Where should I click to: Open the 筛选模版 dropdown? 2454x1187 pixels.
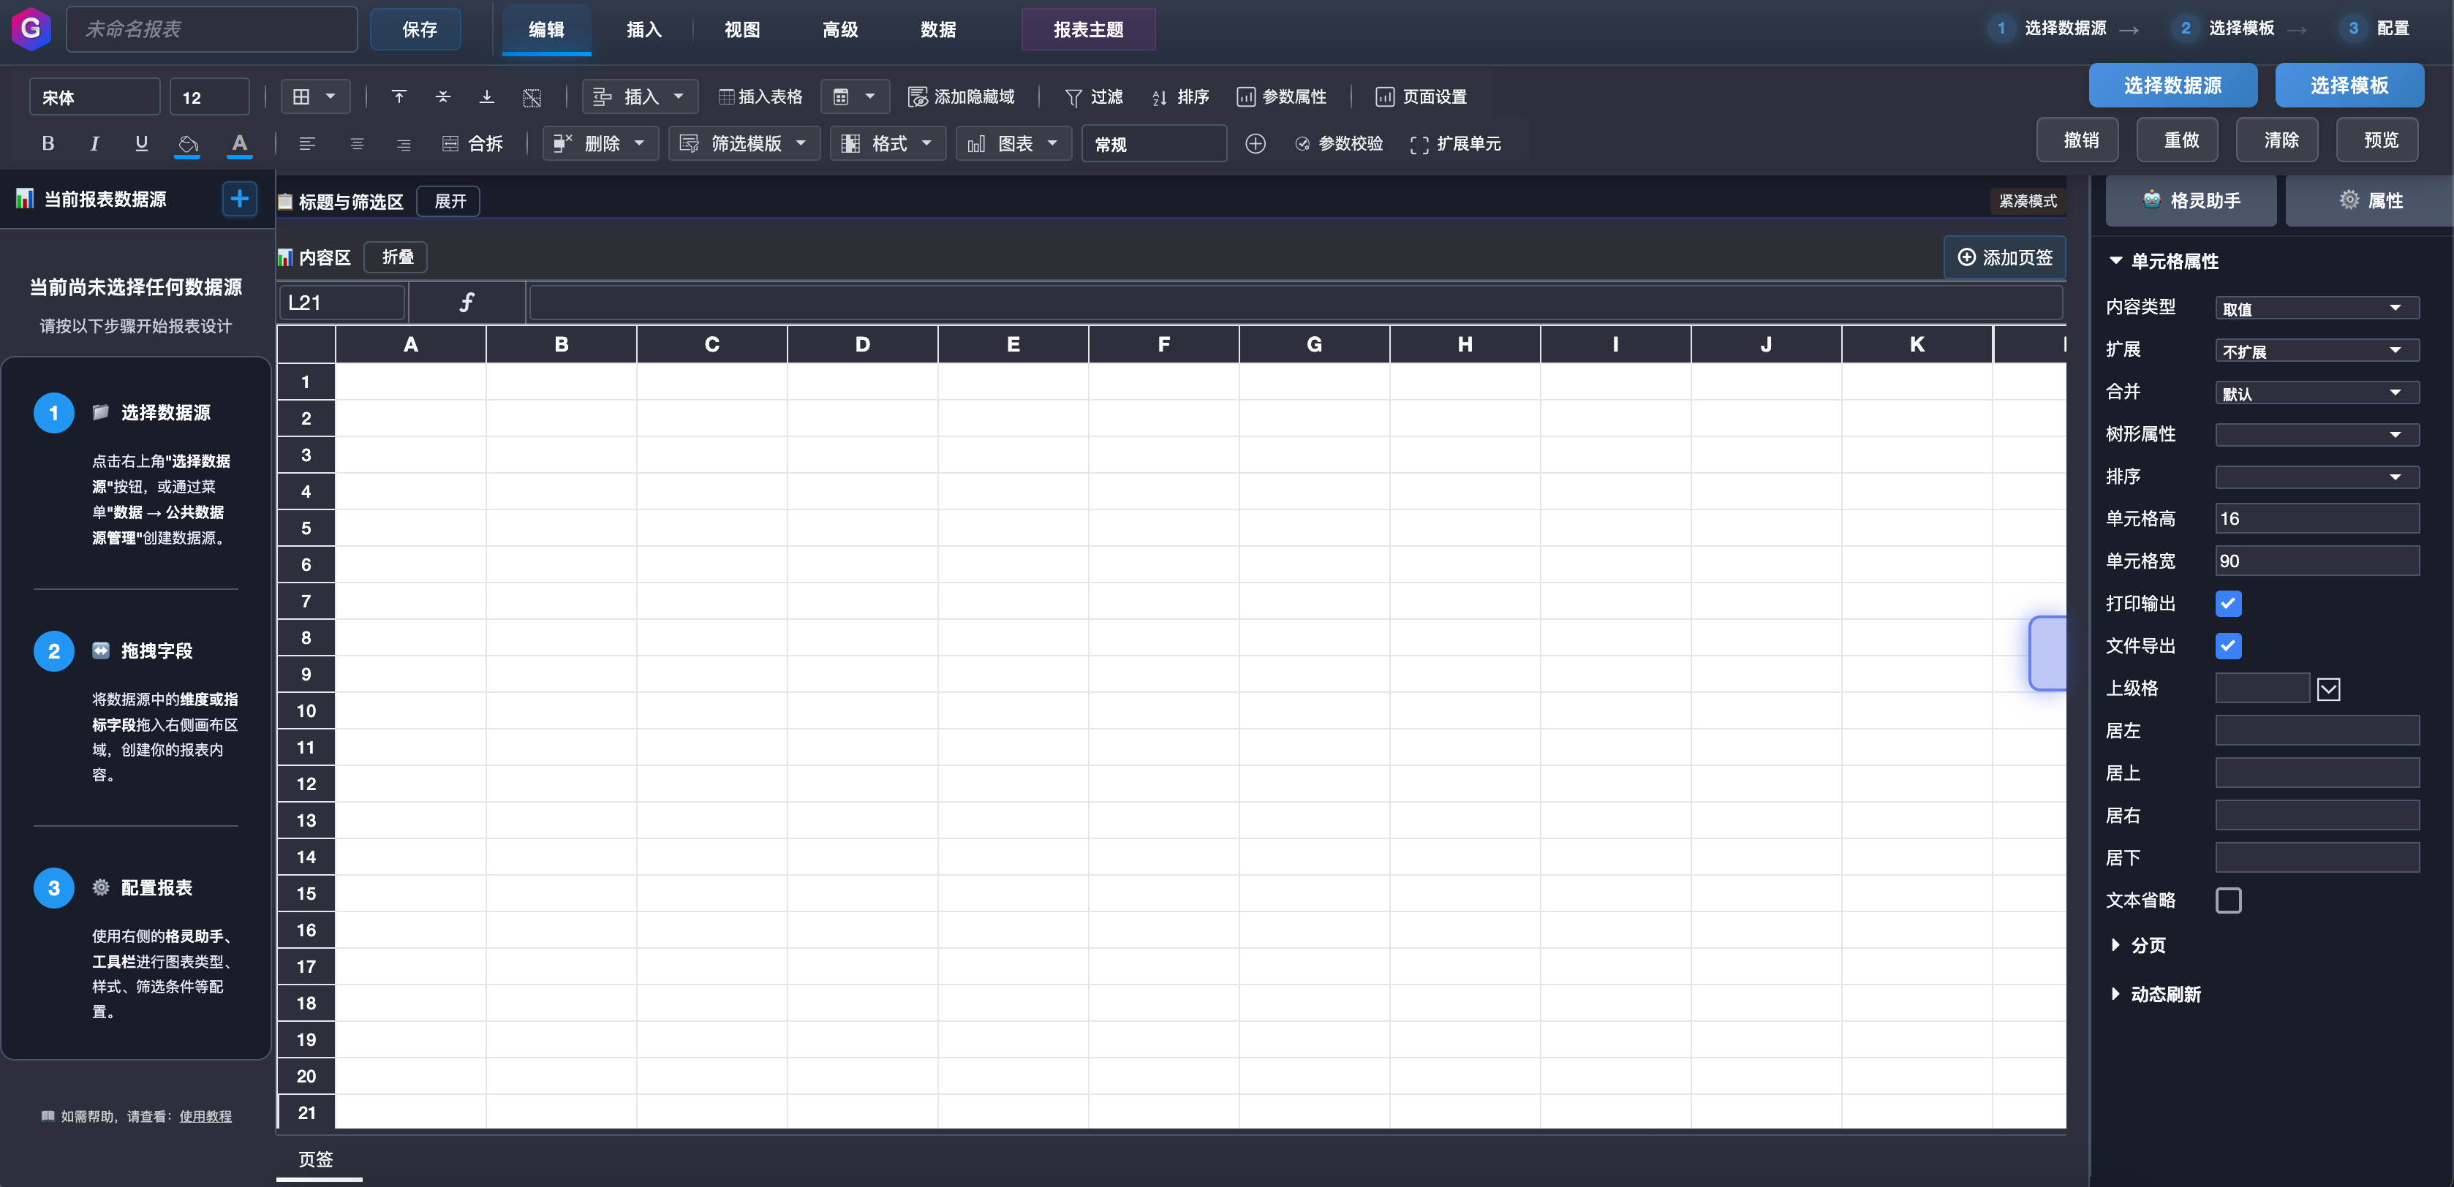[x=744, y=144]
